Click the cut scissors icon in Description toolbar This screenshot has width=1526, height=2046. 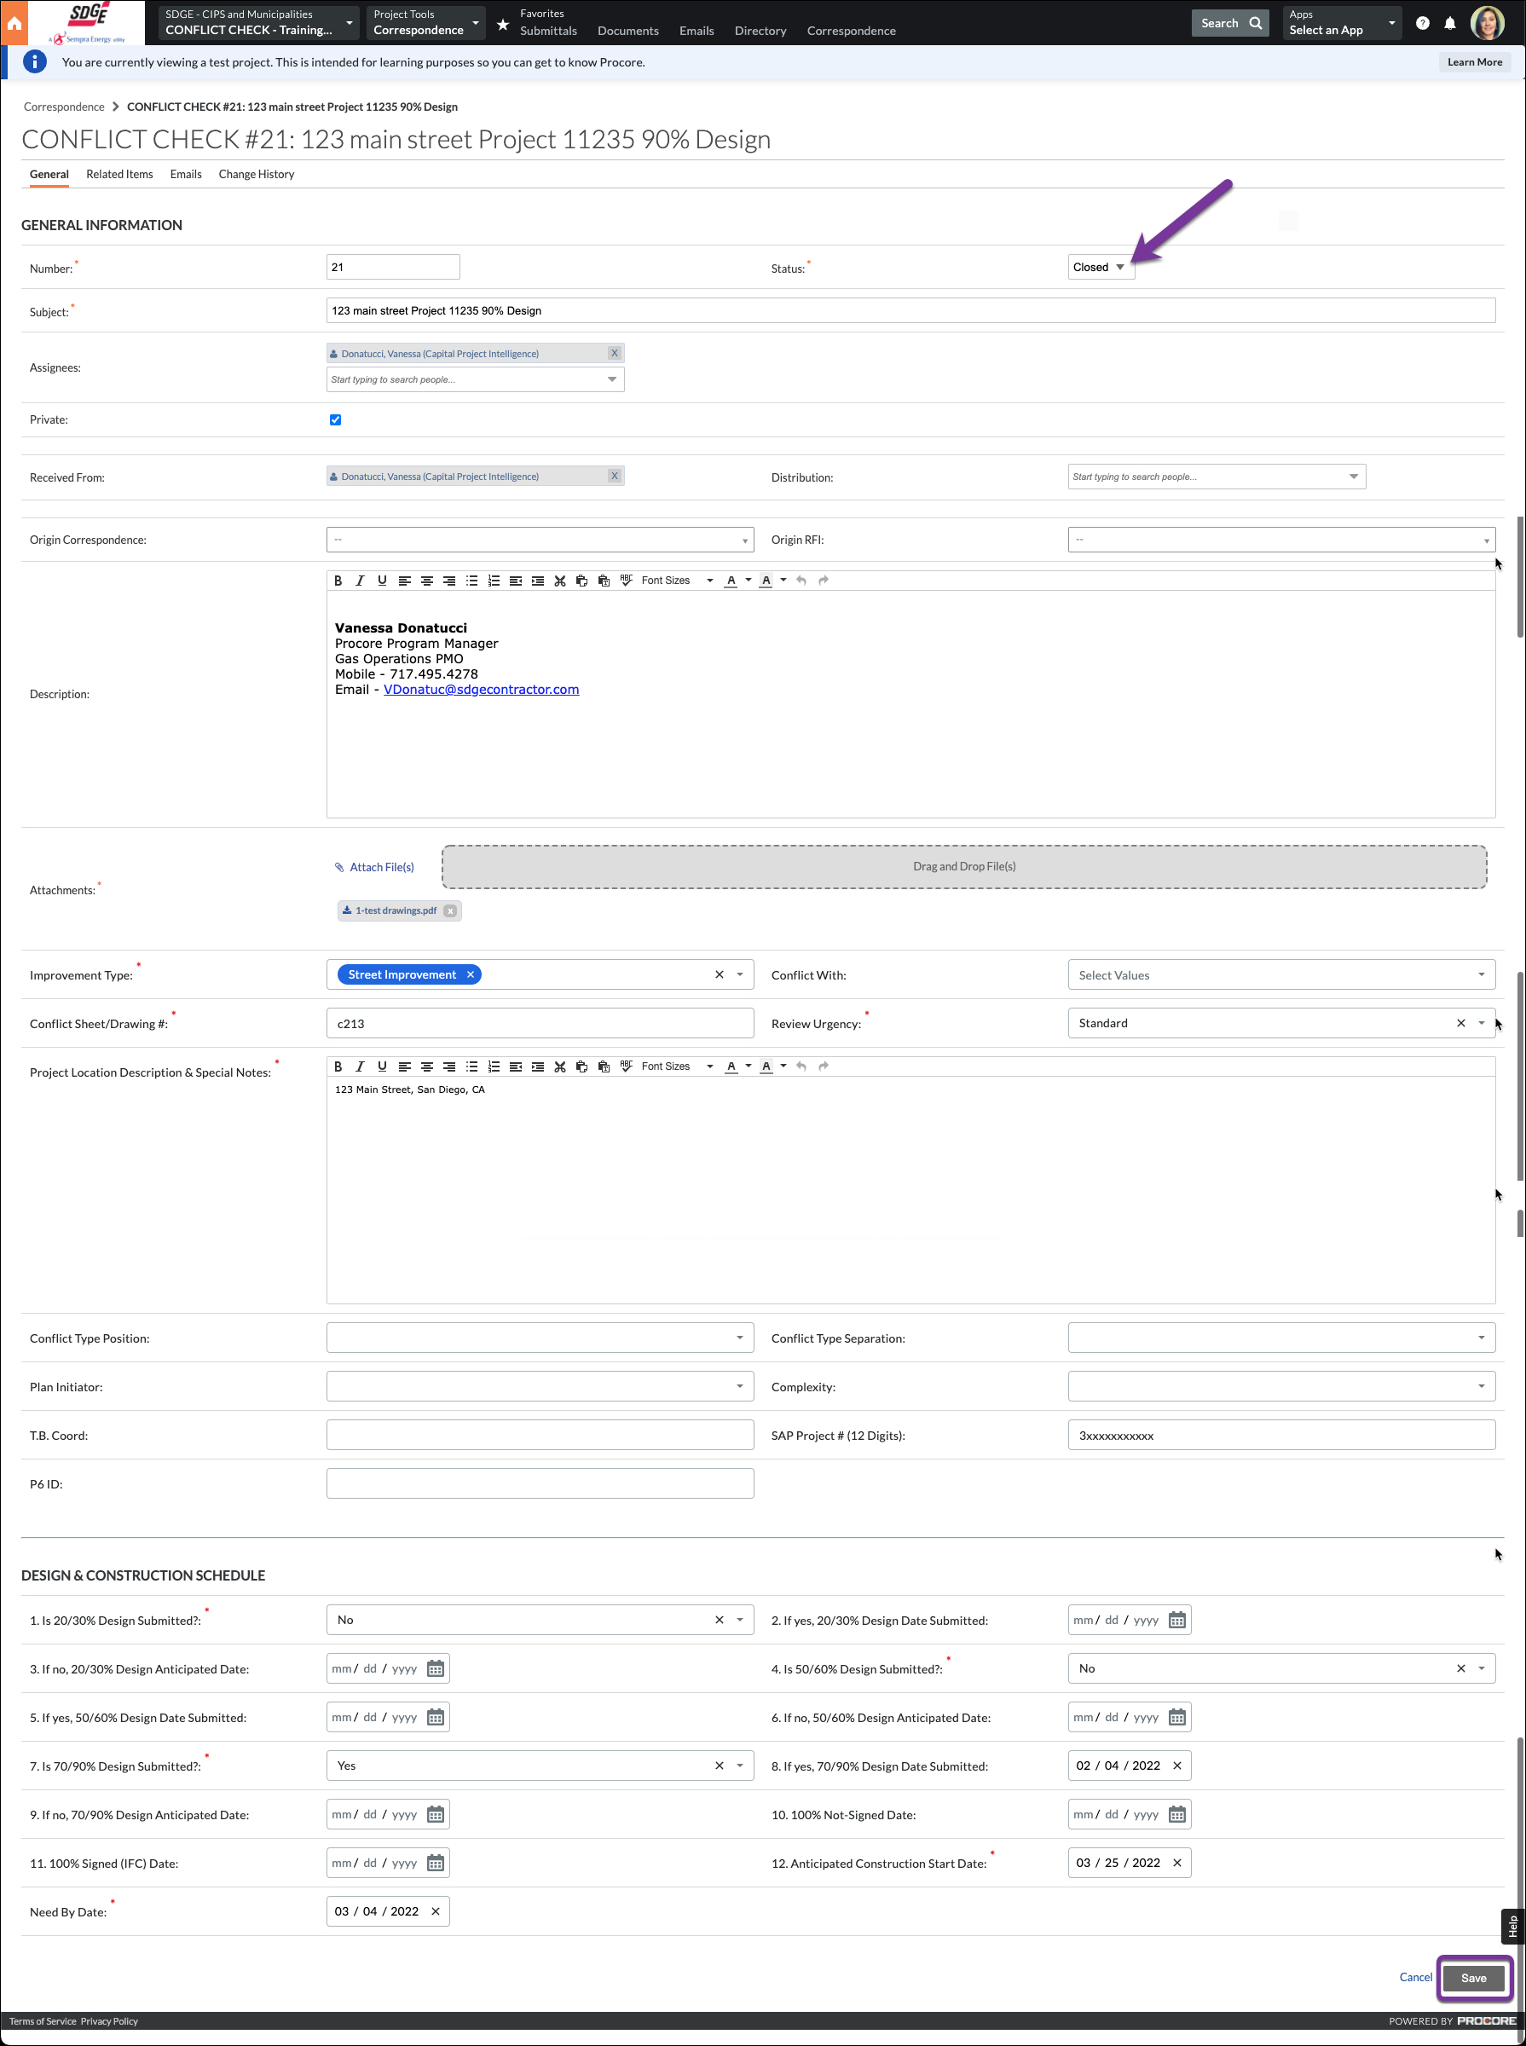pyautogui.click(x=560, y=580)
